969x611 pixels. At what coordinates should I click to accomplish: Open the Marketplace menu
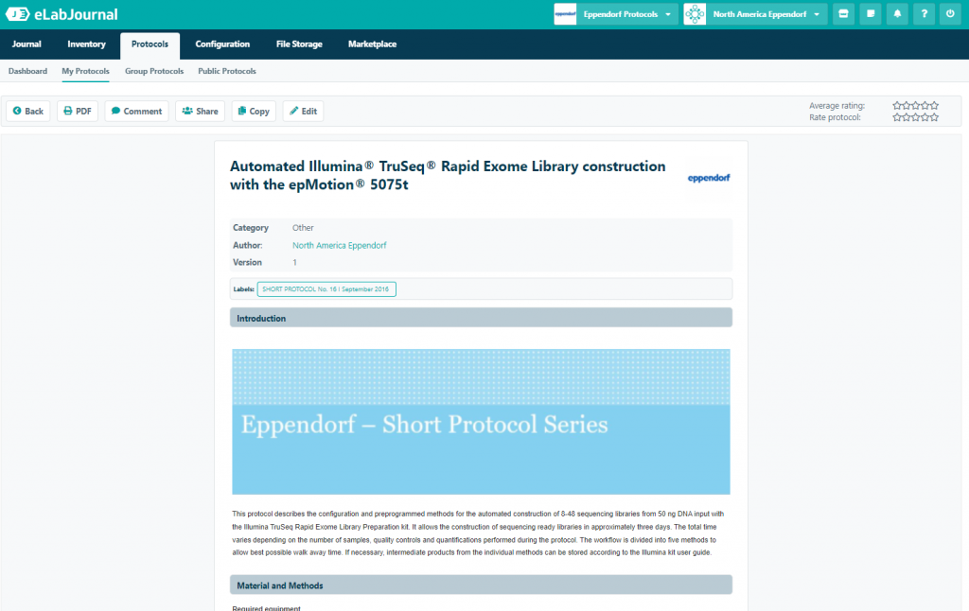tap(372, 44)
